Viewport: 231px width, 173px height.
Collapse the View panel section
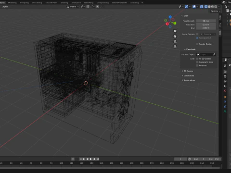coord(185,16)
